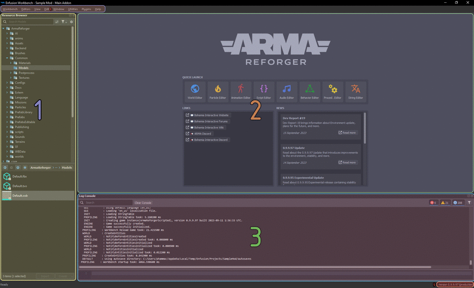The width and height of the screenshot is (474, 288).
Task: Collapse the ArmaReforger tree node
Action: click(3, 28)
